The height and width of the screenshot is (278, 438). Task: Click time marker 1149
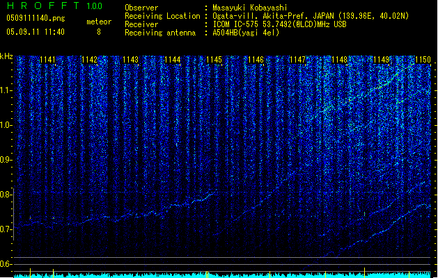tap(381, 60)
